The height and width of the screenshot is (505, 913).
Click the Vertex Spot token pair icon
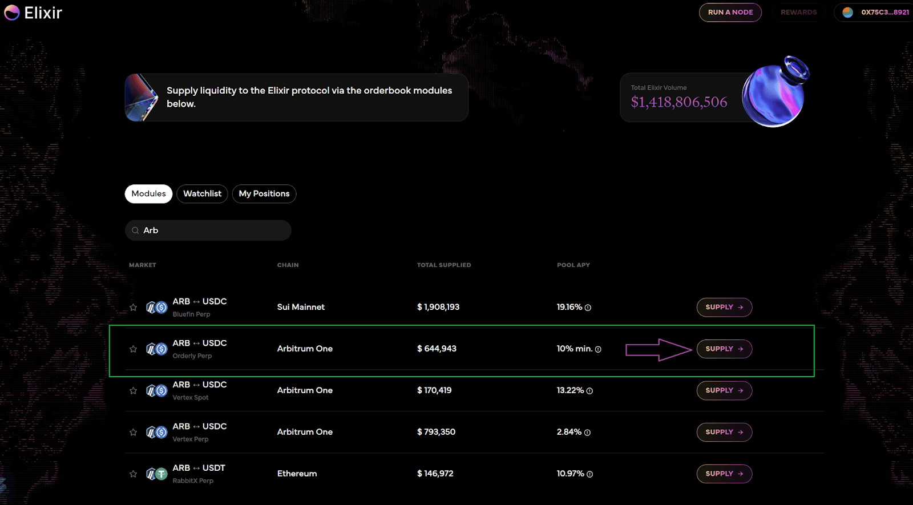[x=156, y=391]
